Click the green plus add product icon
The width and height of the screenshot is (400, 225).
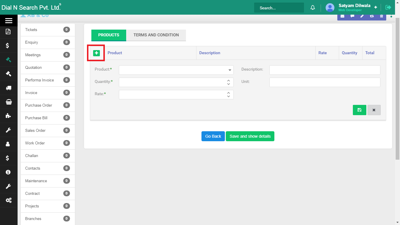(96, 53)
